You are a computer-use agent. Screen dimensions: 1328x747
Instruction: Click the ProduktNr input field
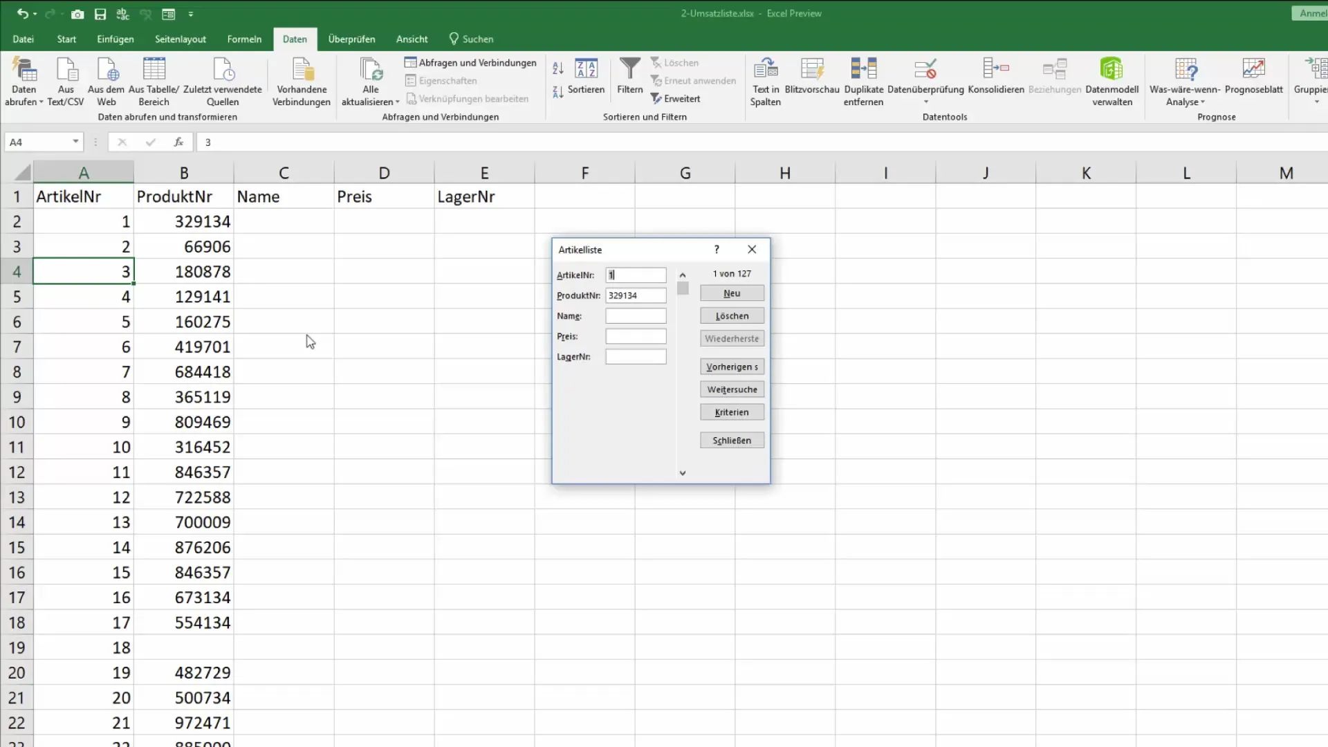pos(636,295)
